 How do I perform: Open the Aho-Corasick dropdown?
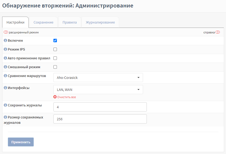tap(98, 78)
